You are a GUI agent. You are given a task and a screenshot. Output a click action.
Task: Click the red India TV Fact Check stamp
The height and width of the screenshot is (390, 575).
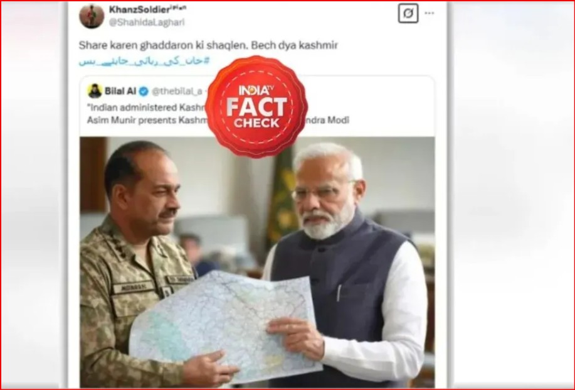click(256, 107)
